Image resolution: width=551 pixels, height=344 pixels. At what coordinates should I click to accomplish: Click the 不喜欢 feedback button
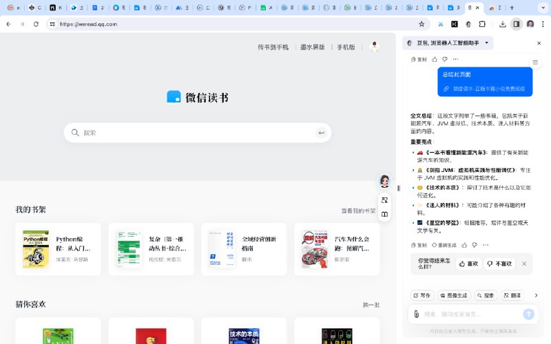point(499,264)
